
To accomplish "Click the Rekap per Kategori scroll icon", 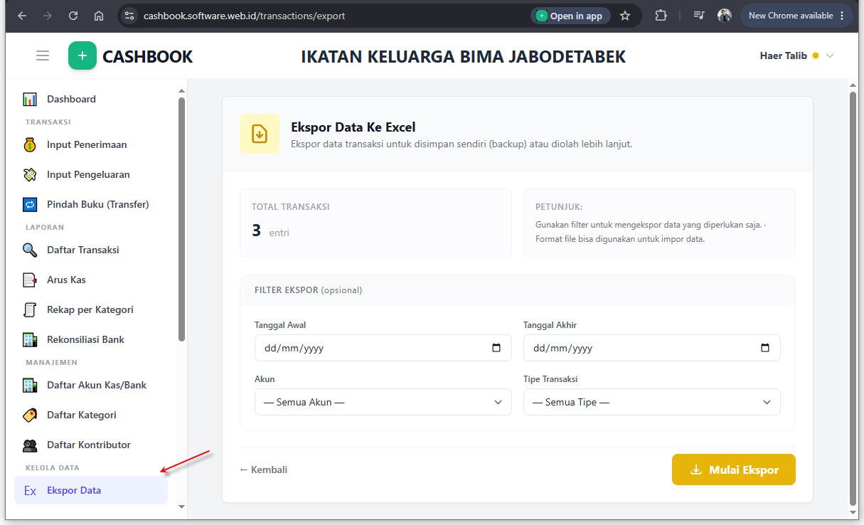I will click(30, 309).
